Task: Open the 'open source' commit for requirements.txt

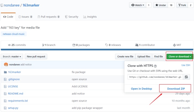Action: coord(79,101)
